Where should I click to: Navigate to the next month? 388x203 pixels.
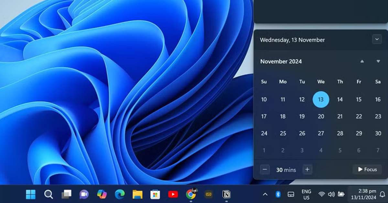point(378,61)
